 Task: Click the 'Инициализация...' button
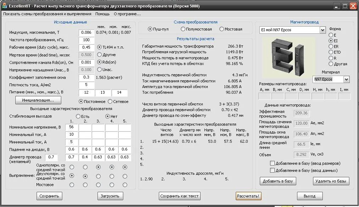pos(38,100)
